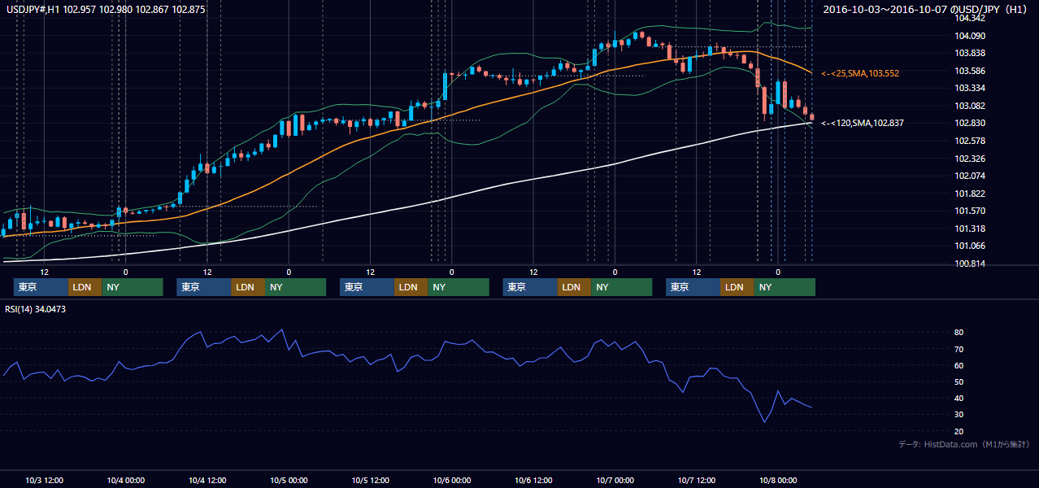The width and height of the screenshot is (1039, 488).
Task: Click price axis value 100.814
Action: click(971, 264)
